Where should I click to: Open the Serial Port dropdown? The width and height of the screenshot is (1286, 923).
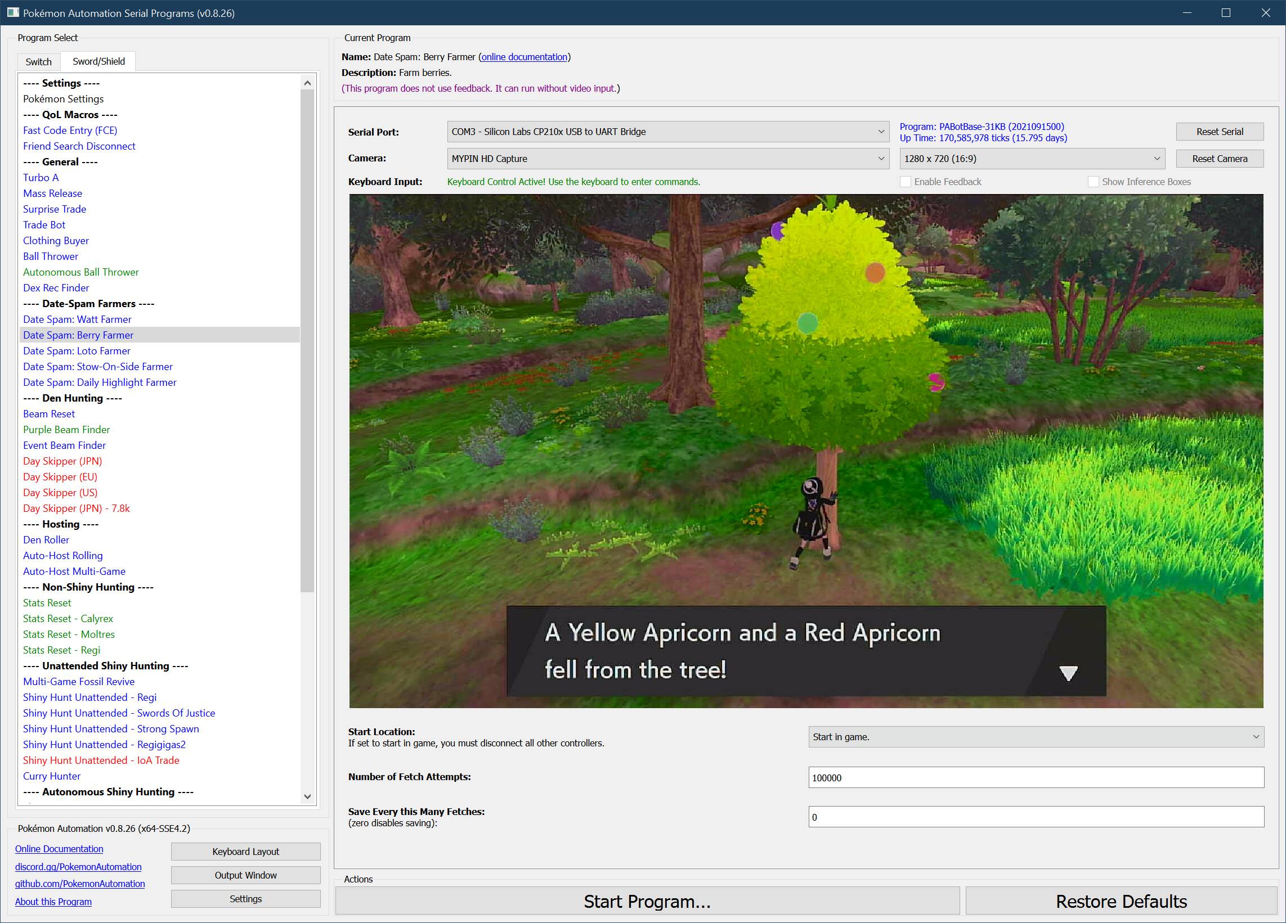point(667,132)
